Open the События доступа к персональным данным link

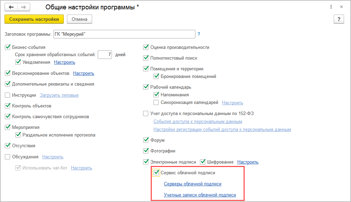[198, 122]
